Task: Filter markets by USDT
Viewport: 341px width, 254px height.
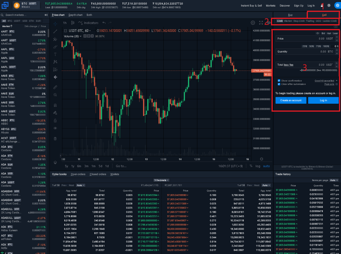Action: click(17, 21)
